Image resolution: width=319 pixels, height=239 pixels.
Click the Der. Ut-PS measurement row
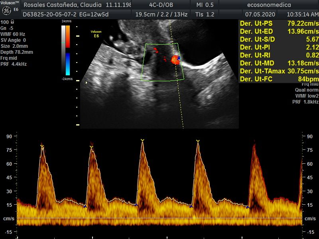(279, 23)
